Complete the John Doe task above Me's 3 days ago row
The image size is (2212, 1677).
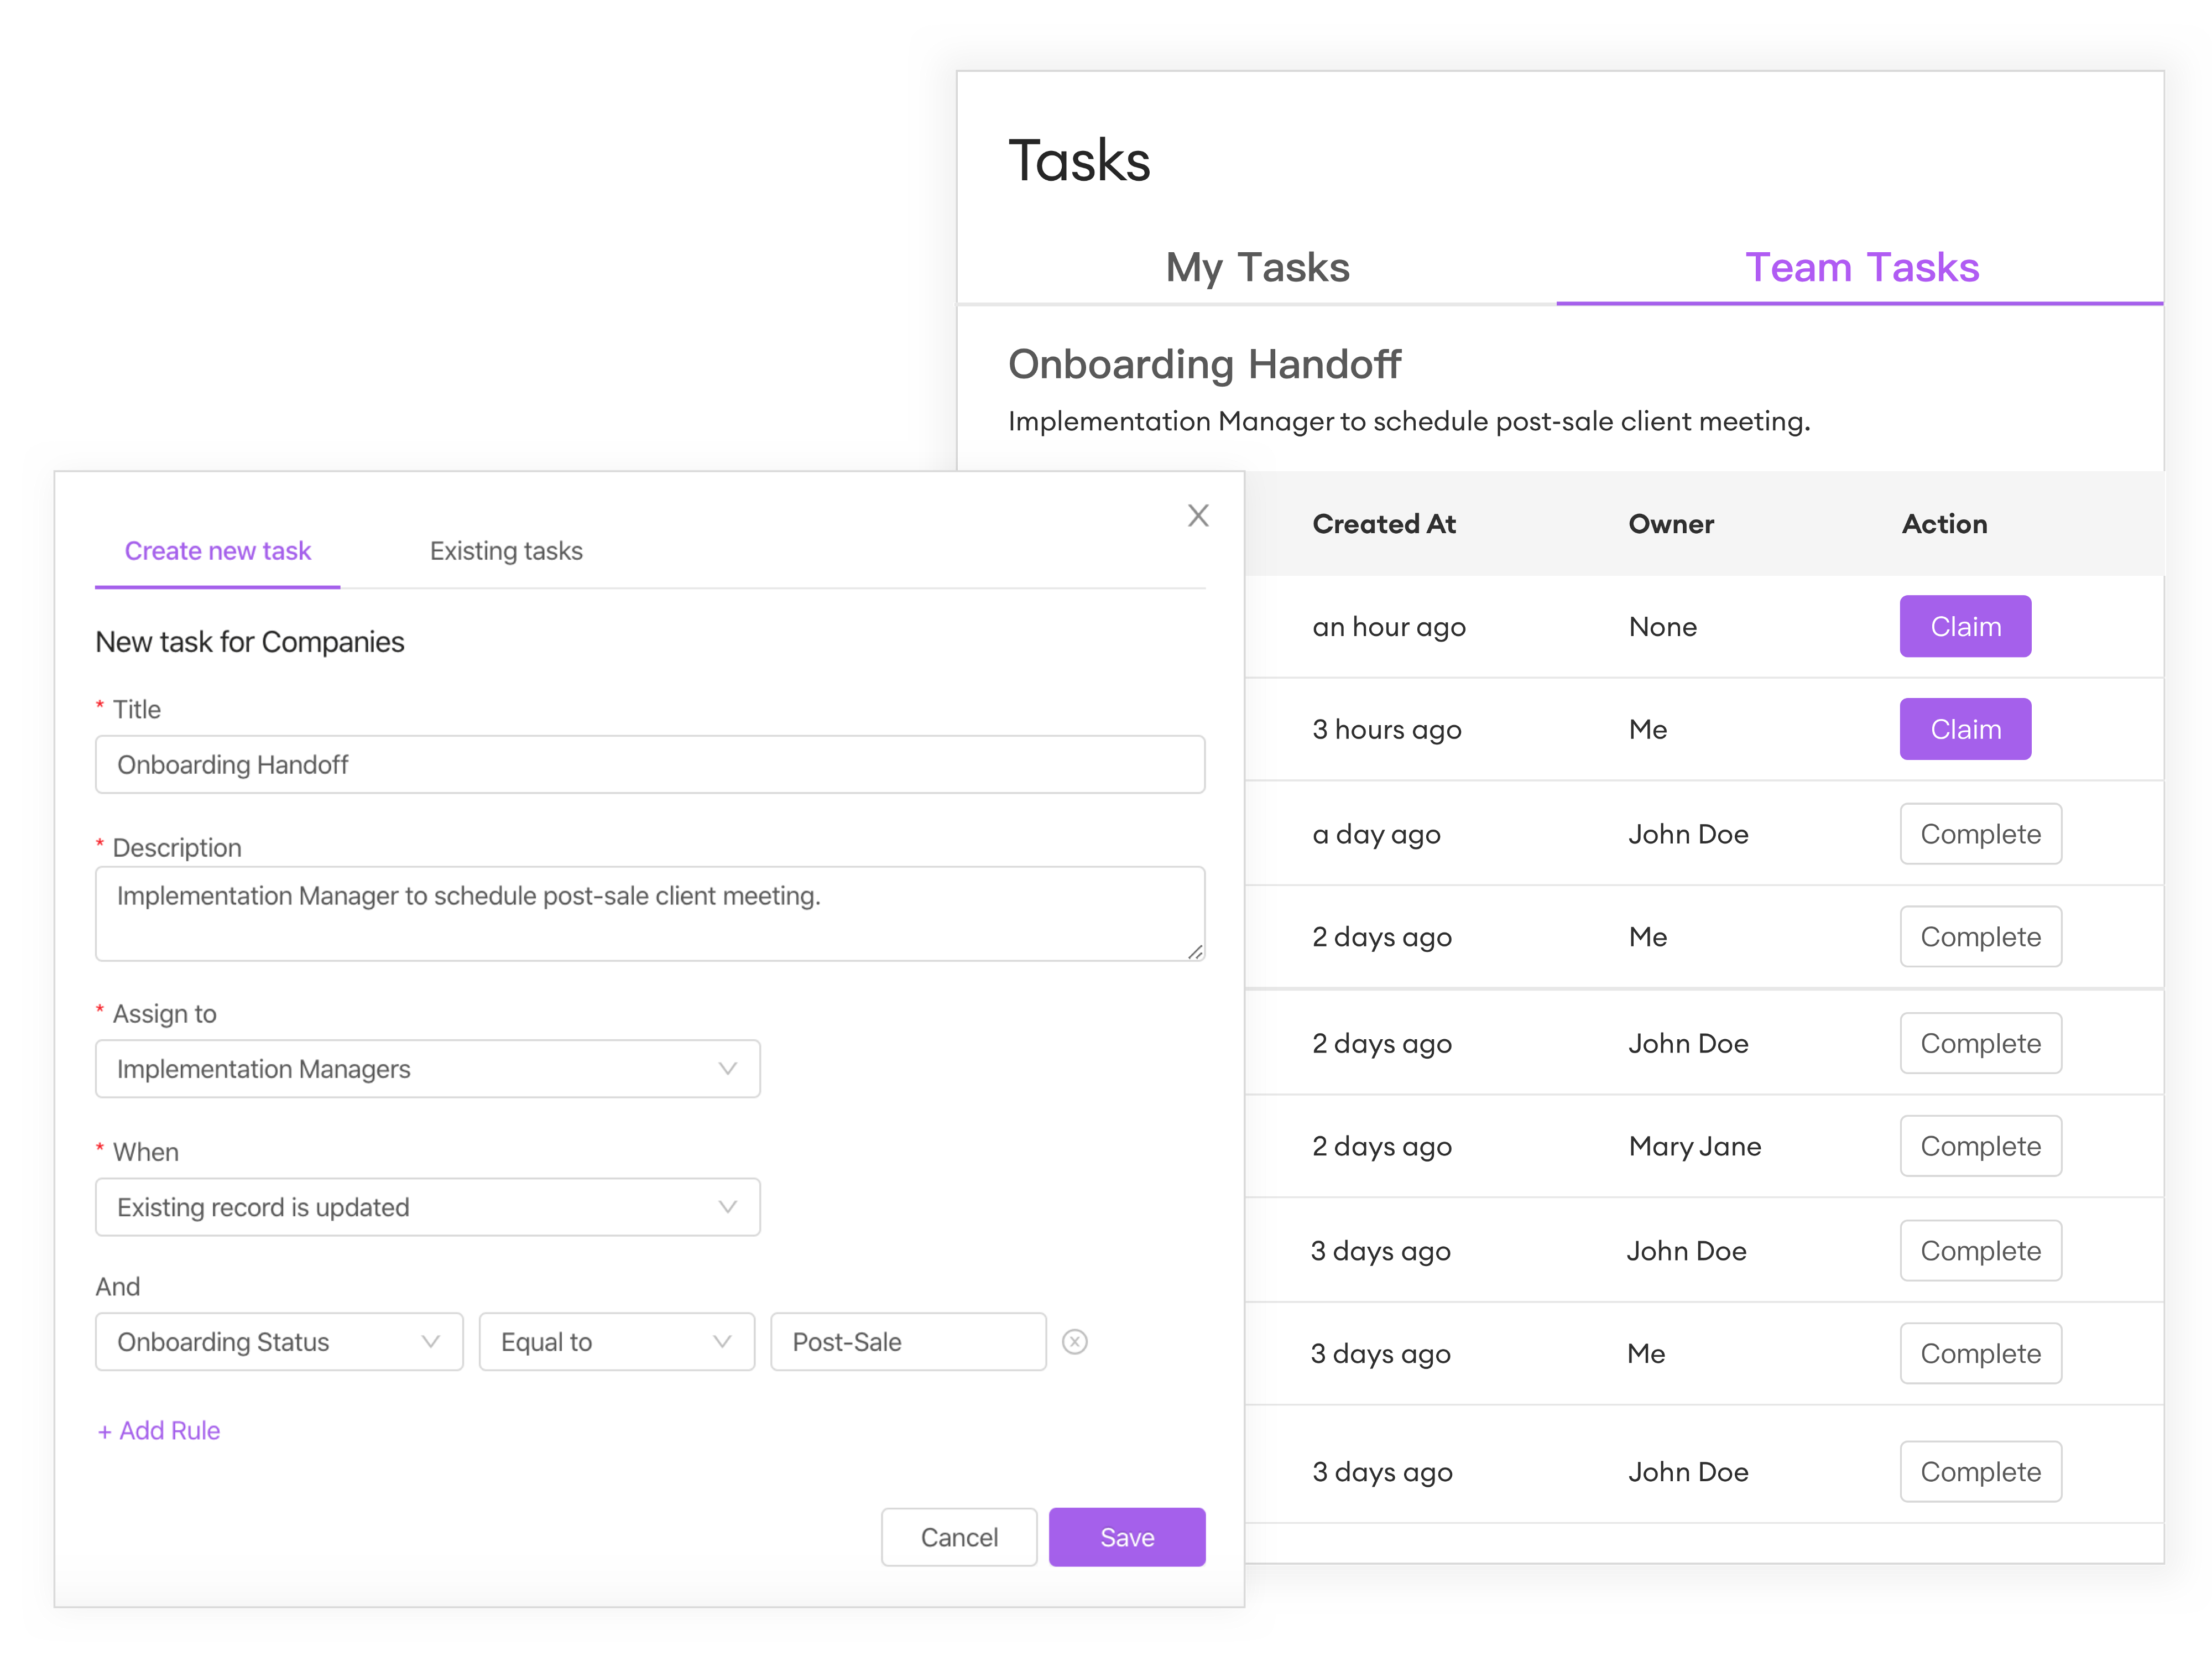1980,1250
